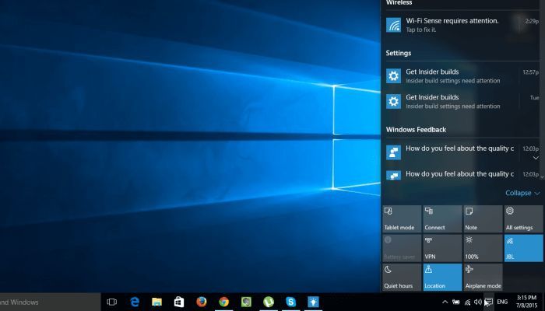Launch Firefox from the taskbar
Viewport: 545px width, 311px height.
201,302
